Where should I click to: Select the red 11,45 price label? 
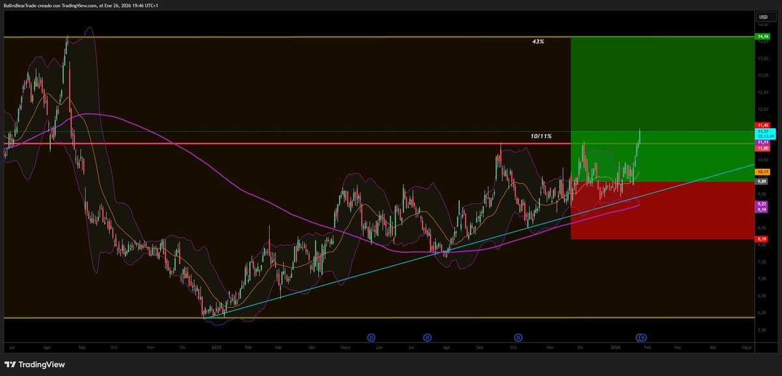[x=762, y=124]
